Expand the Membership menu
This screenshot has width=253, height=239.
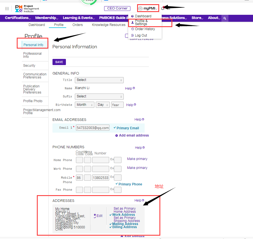coord(47,18)
